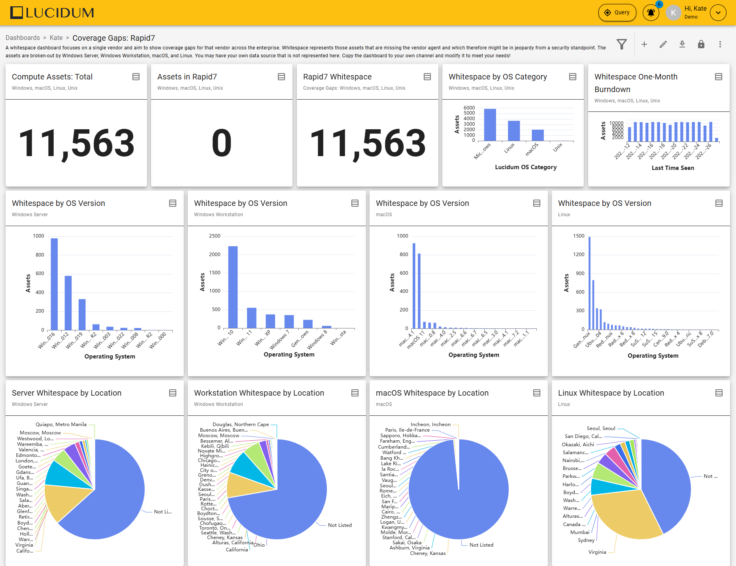Screen dimensions: 736x566
Task: Expand the user account dropdown chevron
Action: (718, 13)
